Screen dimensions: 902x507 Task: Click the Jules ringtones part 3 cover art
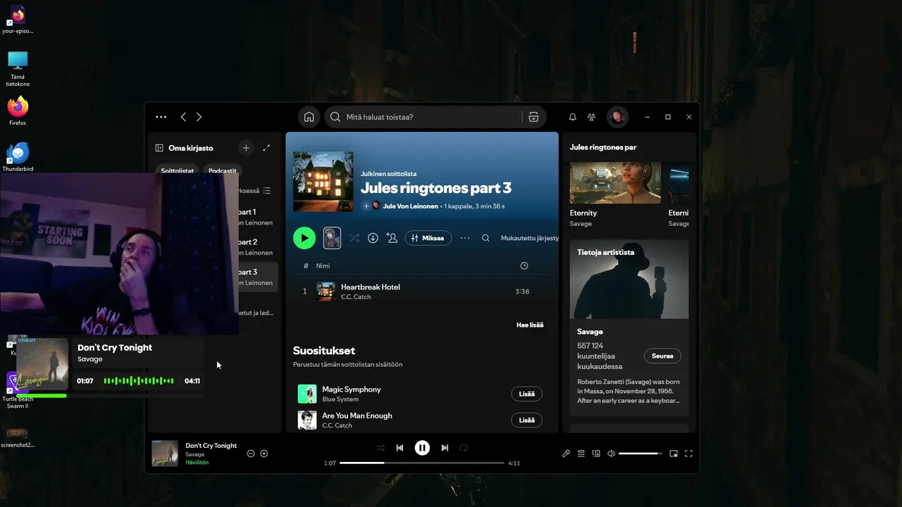pos(323,182)
